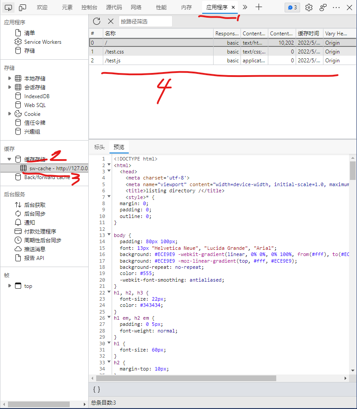Click the pretty print braces icon
Viewport: 357px width, 409px height.
pos(97,389)
